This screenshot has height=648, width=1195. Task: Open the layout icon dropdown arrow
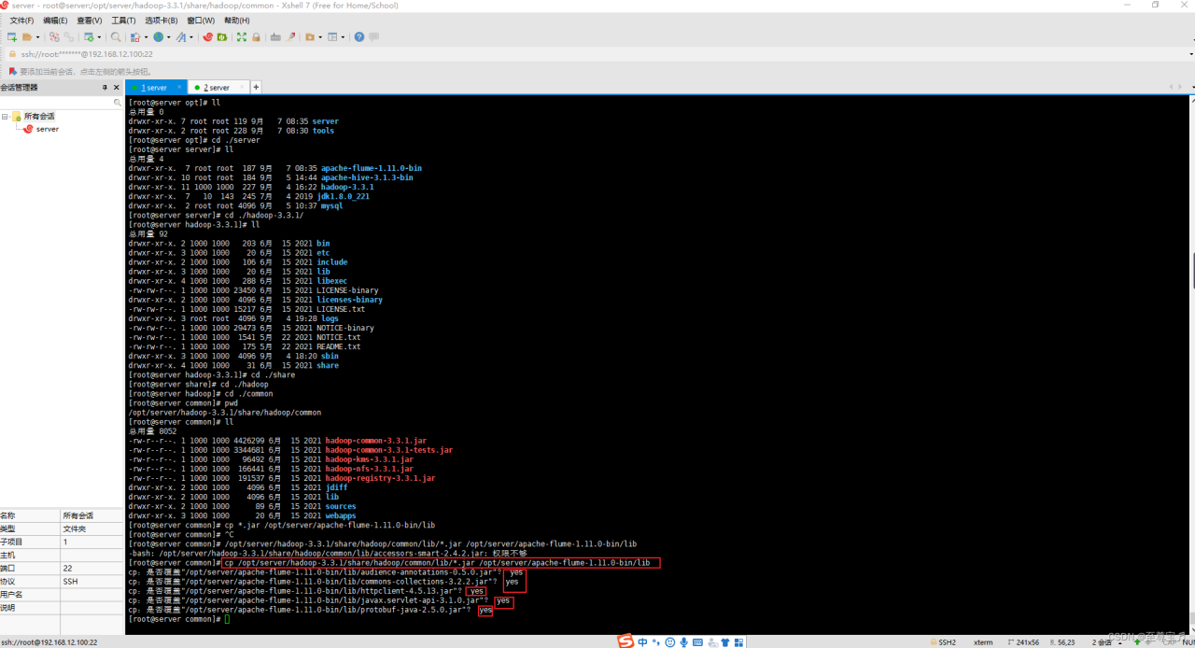point(343,37)
